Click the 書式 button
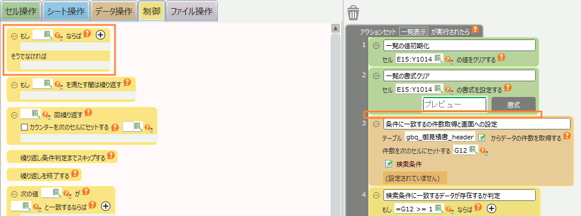The image size is (581, 216). click(513, 105)
